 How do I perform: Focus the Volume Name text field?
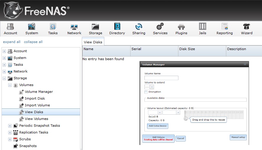pos(161,78)
